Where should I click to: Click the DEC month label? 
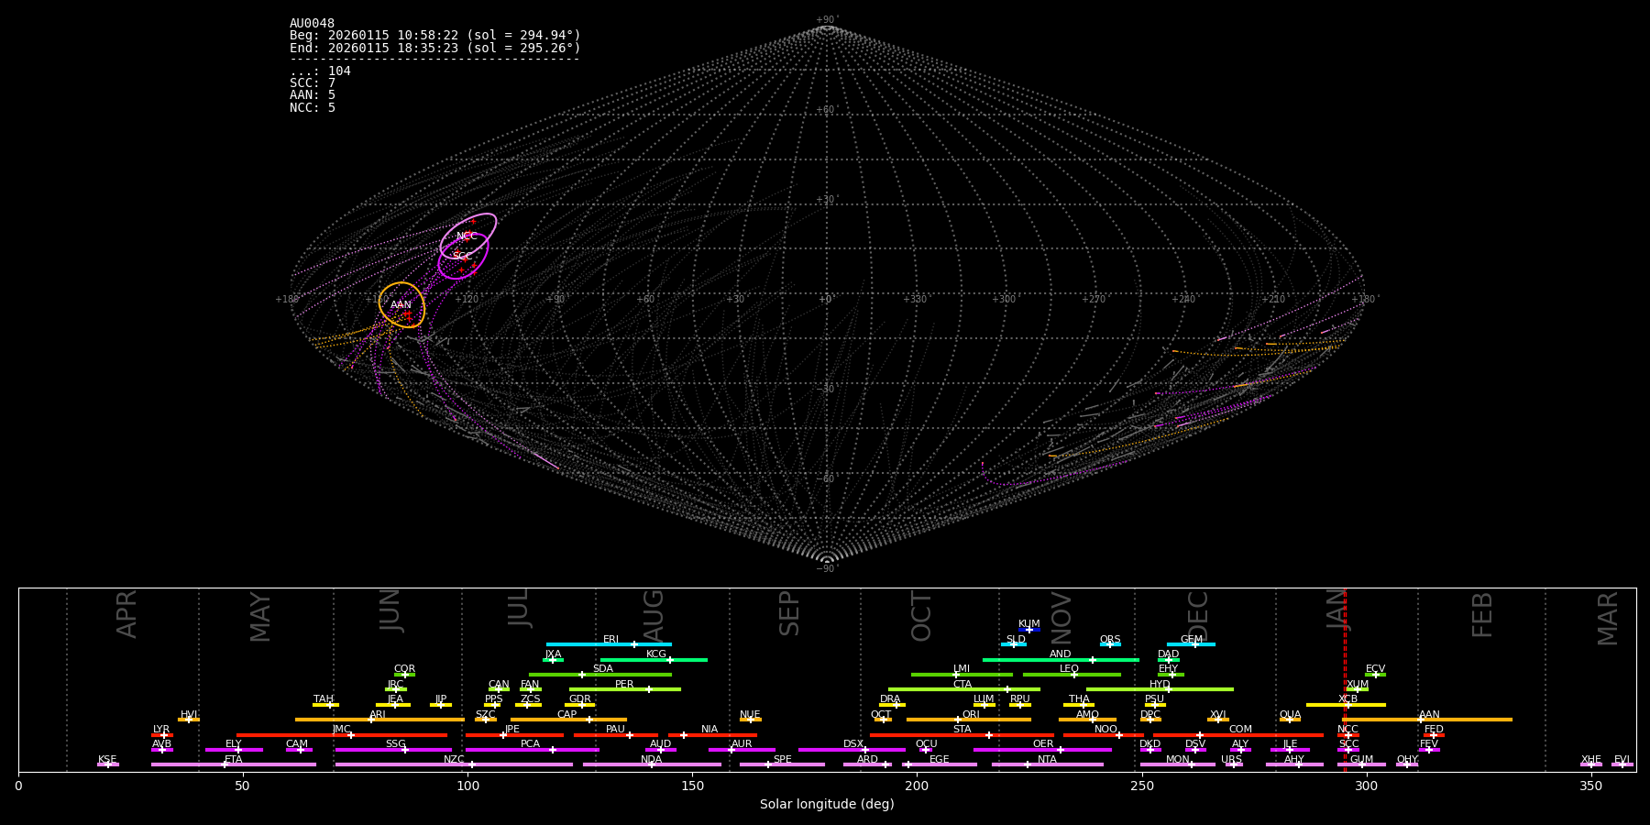point(1198,615)
